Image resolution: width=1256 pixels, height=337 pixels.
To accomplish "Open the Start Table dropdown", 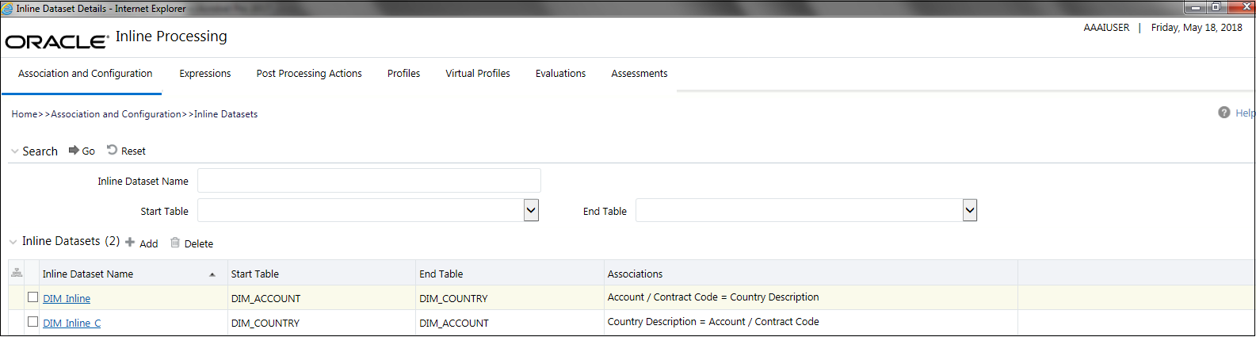I will click(x=531, y=210).
